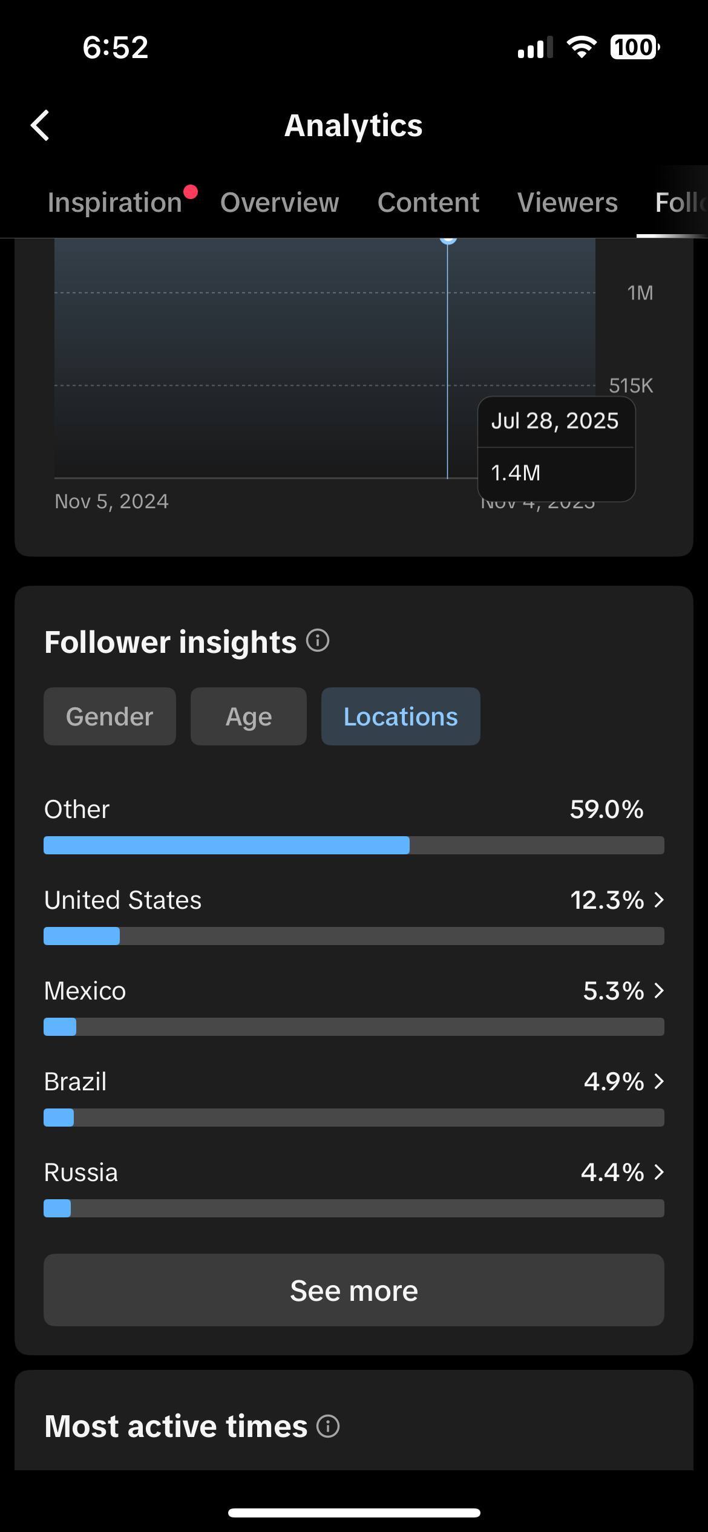Viewport: 708px width, 1532px height.
Task: Open Follower insights info icon
Action: (318, 640)
